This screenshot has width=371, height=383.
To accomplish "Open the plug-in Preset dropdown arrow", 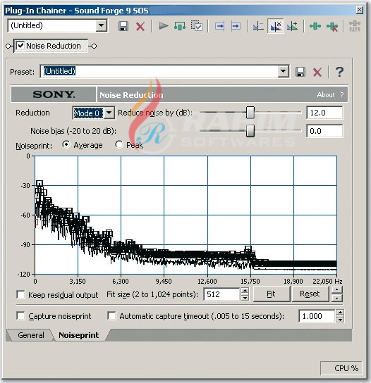I will (284, 71).
